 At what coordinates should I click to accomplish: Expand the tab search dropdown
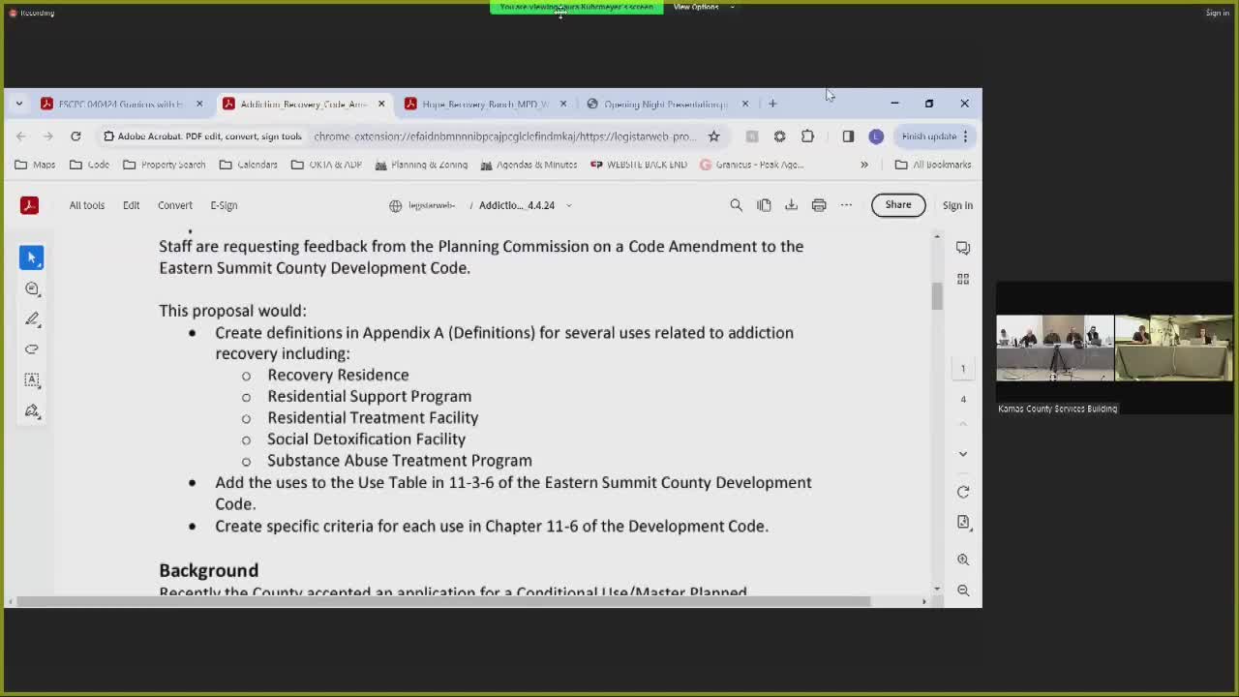tap(18, 104)
